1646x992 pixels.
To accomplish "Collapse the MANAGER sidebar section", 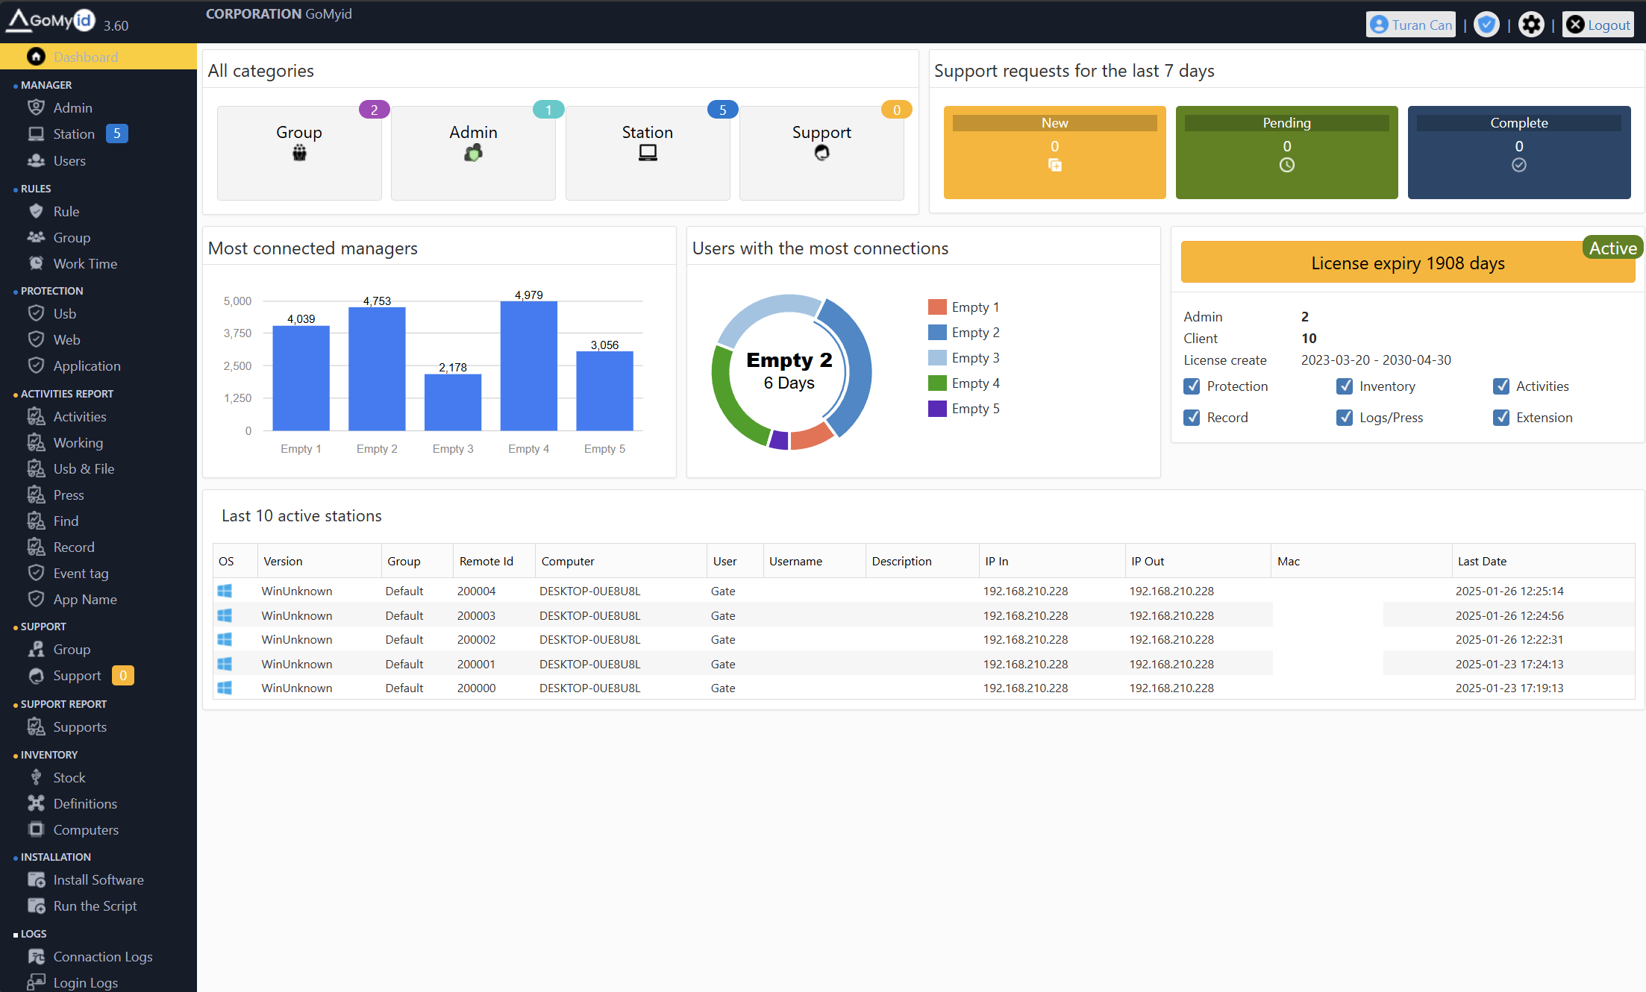I will pos(46,85).
